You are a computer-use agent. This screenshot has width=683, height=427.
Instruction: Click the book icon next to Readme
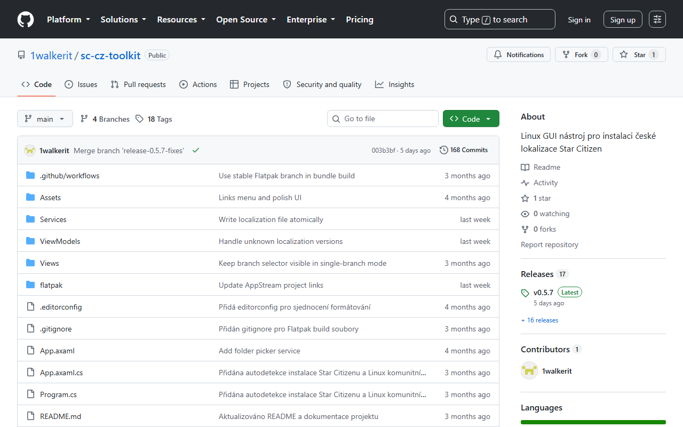[525, 168]
